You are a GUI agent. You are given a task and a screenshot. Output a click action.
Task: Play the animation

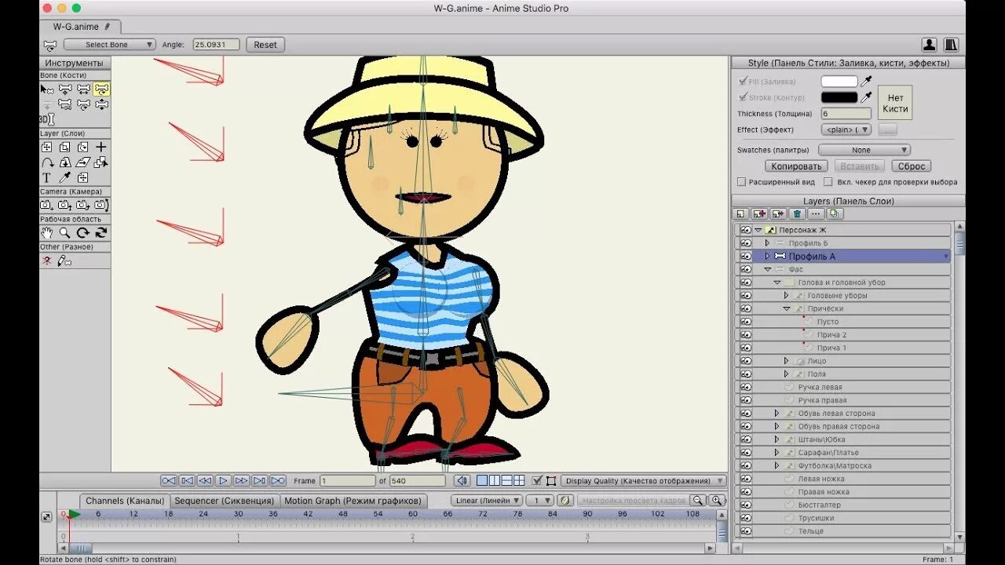(x=224, y=480)
